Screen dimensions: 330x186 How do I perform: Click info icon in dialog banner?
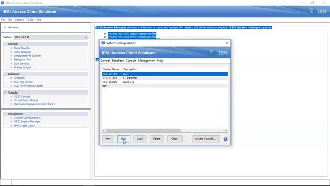(212, 52)
